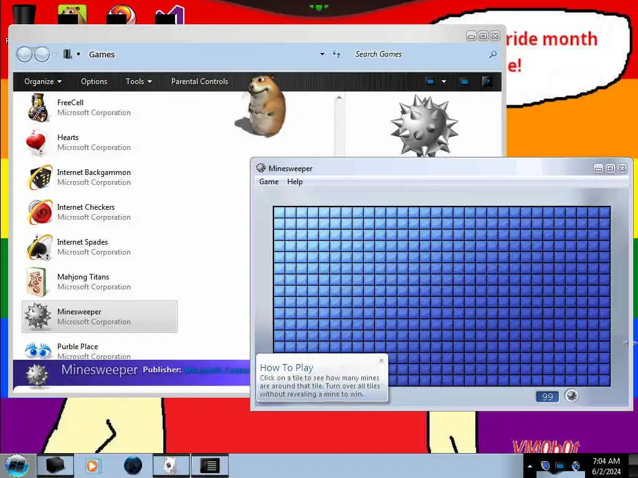Click the Forward arrow in Games window
This screenshot has height=478, width=638.
point(42,54)
